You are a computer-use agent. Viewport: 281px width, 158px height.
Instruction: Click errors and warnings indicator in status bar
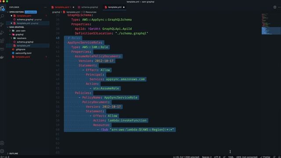coord(5,157)
